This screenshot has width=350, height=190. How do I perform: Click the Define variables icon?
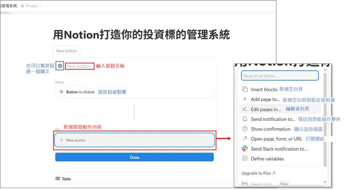coord(245,158)
